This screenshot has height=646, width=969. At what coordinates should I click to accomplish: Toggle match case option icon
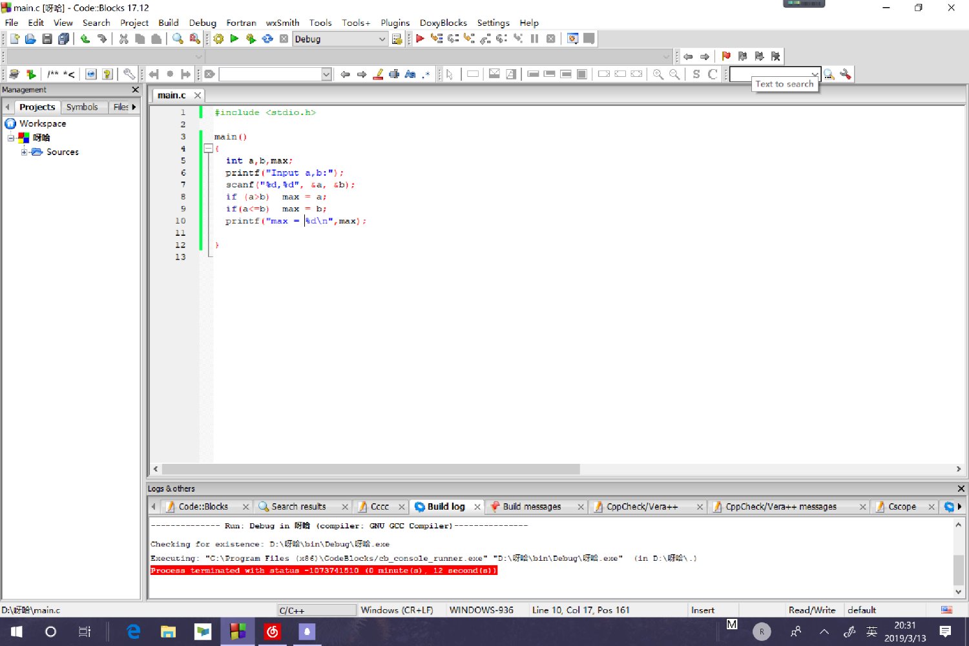click(410, 74)
